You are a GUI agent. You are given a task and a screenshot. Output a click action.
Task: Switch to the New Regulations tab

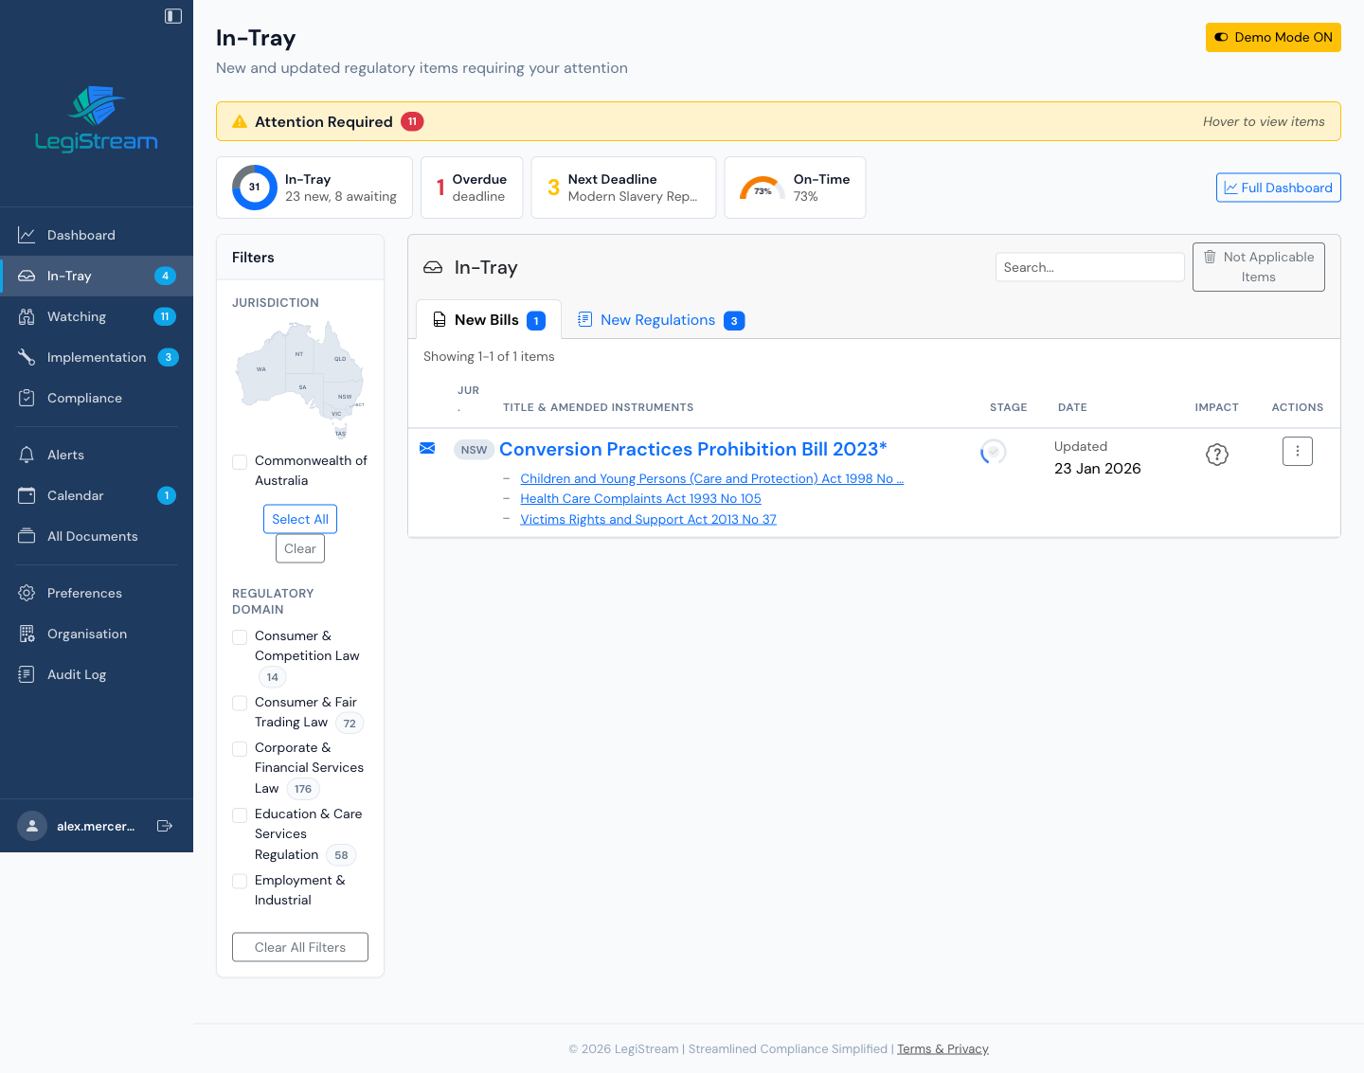pos(659,319)
